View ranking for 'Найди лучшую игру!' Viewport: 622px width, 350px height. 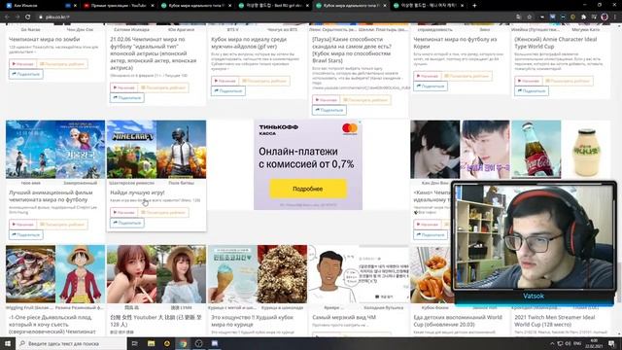point(163,212)
